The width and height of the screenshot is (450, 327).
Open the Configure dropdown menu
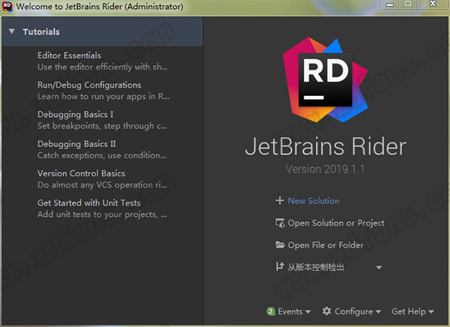tap(358, 311)
